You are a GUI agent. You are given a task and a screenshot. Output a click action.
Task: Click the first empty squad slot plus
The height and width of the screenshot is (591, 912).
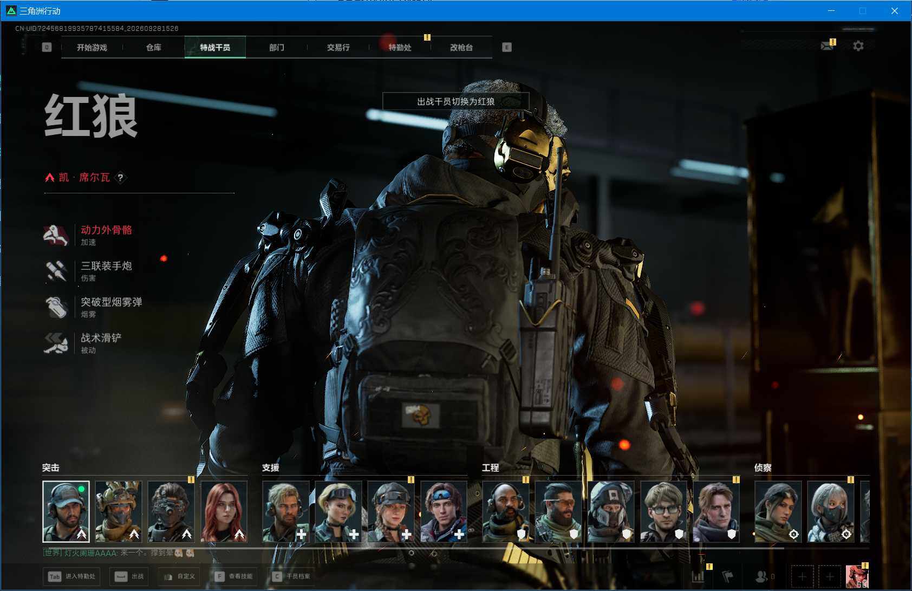(803, 576)
